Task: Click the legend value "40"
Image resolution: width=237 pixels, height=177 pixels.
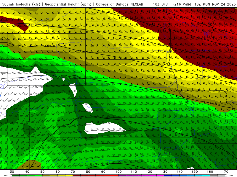Action: click(27, 172)
